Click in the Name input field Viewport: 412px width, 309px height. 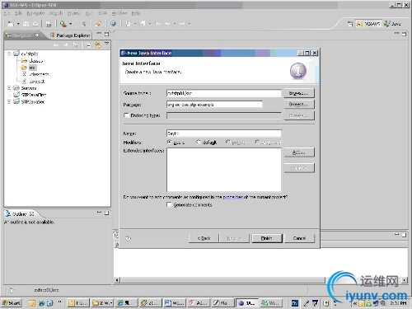coord(224,133)
